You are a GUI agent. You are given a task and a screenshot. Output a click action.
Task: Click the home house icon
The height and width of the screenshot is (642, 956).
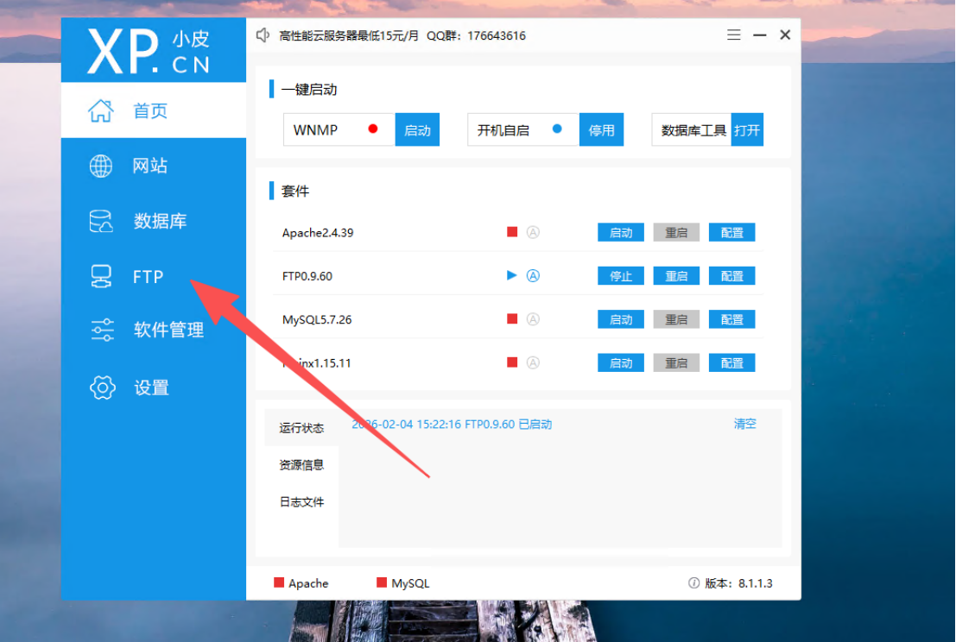101,110
